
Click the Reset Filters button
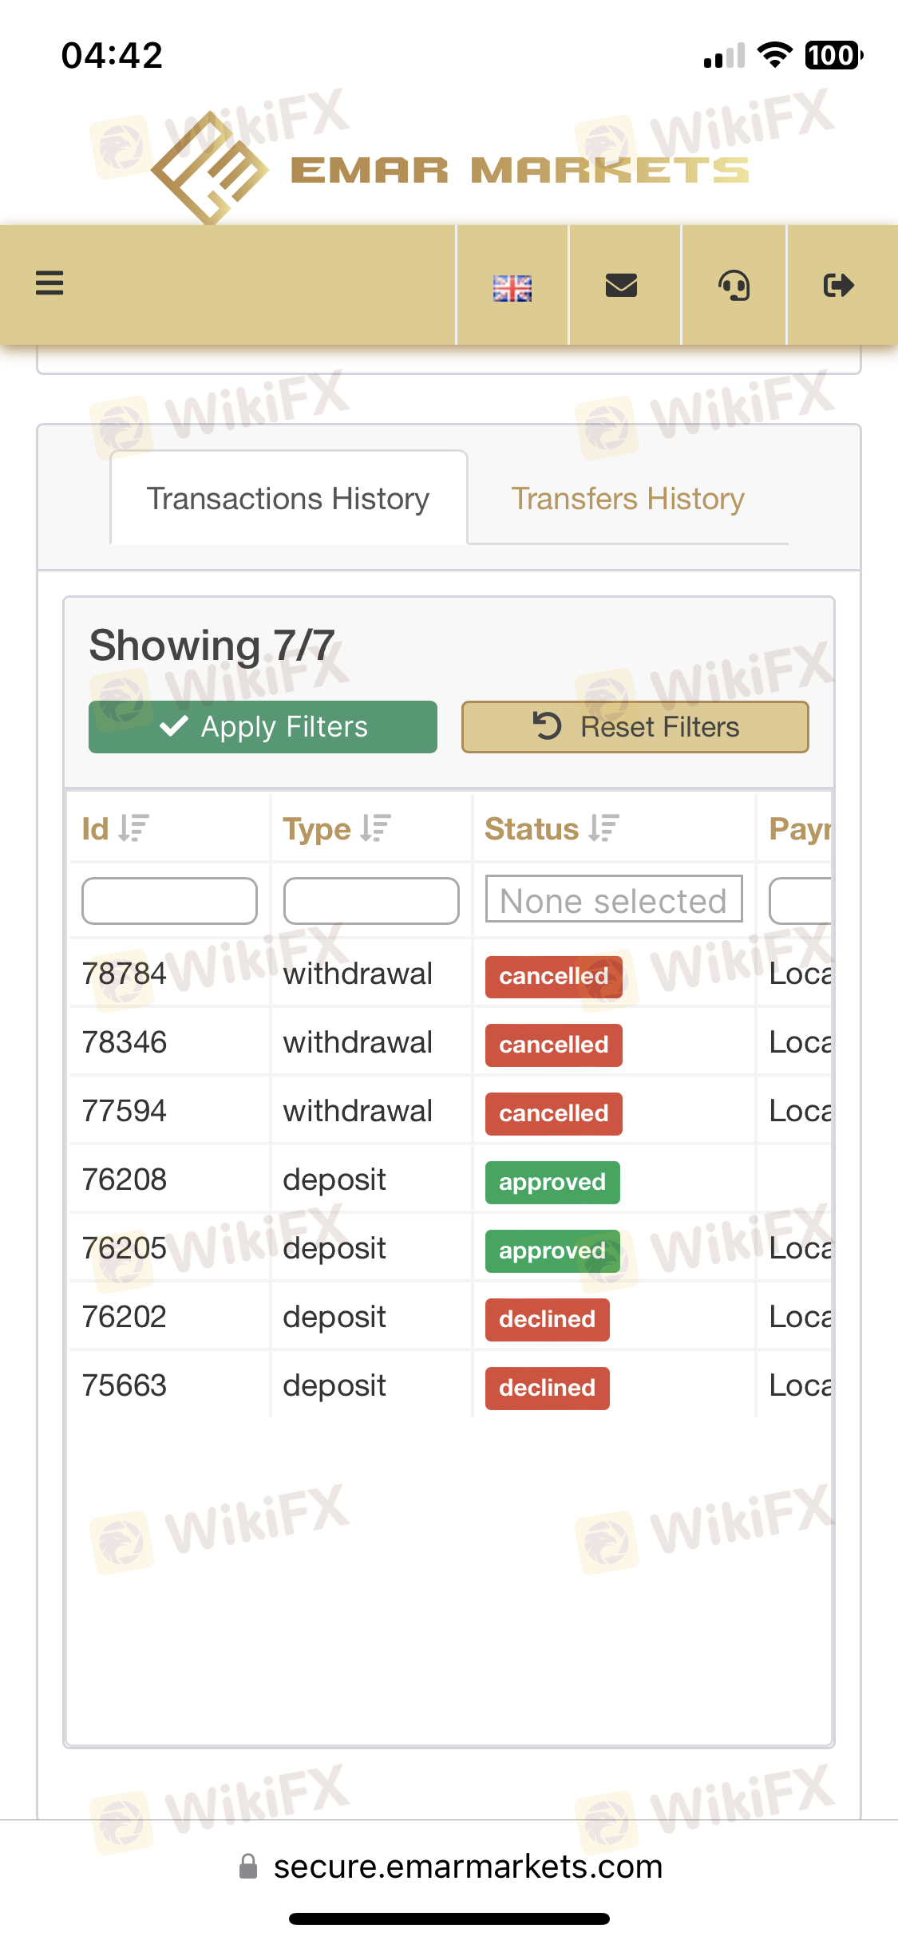635,727
